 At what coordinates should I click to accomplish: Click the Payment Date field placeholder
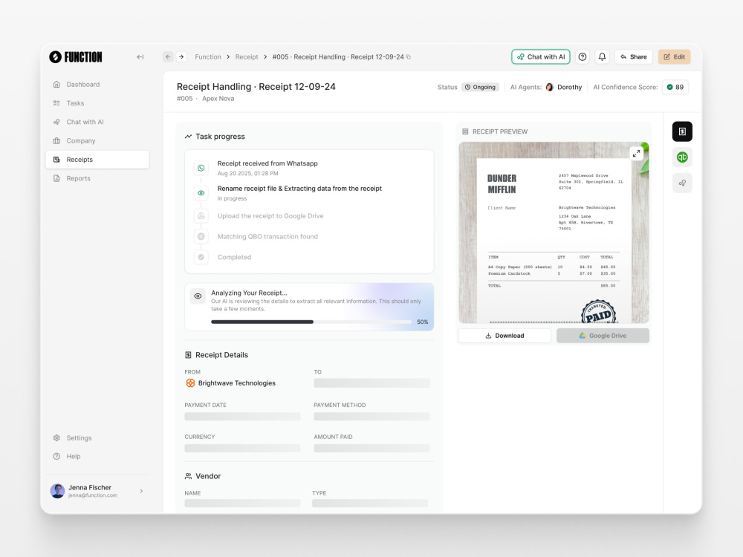pos(243,417)
